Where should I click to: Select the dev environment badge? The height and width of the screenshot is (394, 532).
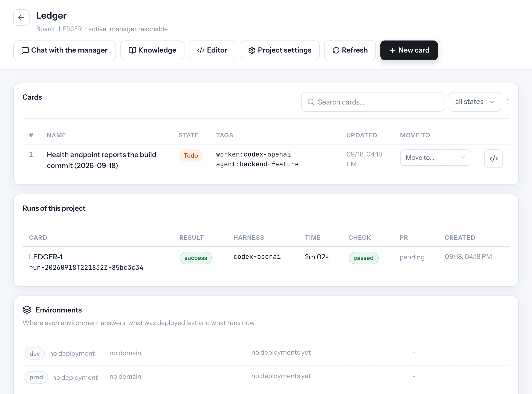(35, 354)
